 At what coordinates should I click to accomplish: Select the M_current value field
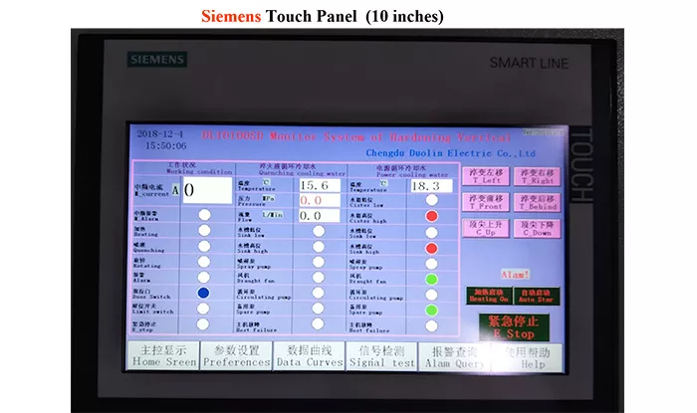pyautogui.click(x=207, y=190)
